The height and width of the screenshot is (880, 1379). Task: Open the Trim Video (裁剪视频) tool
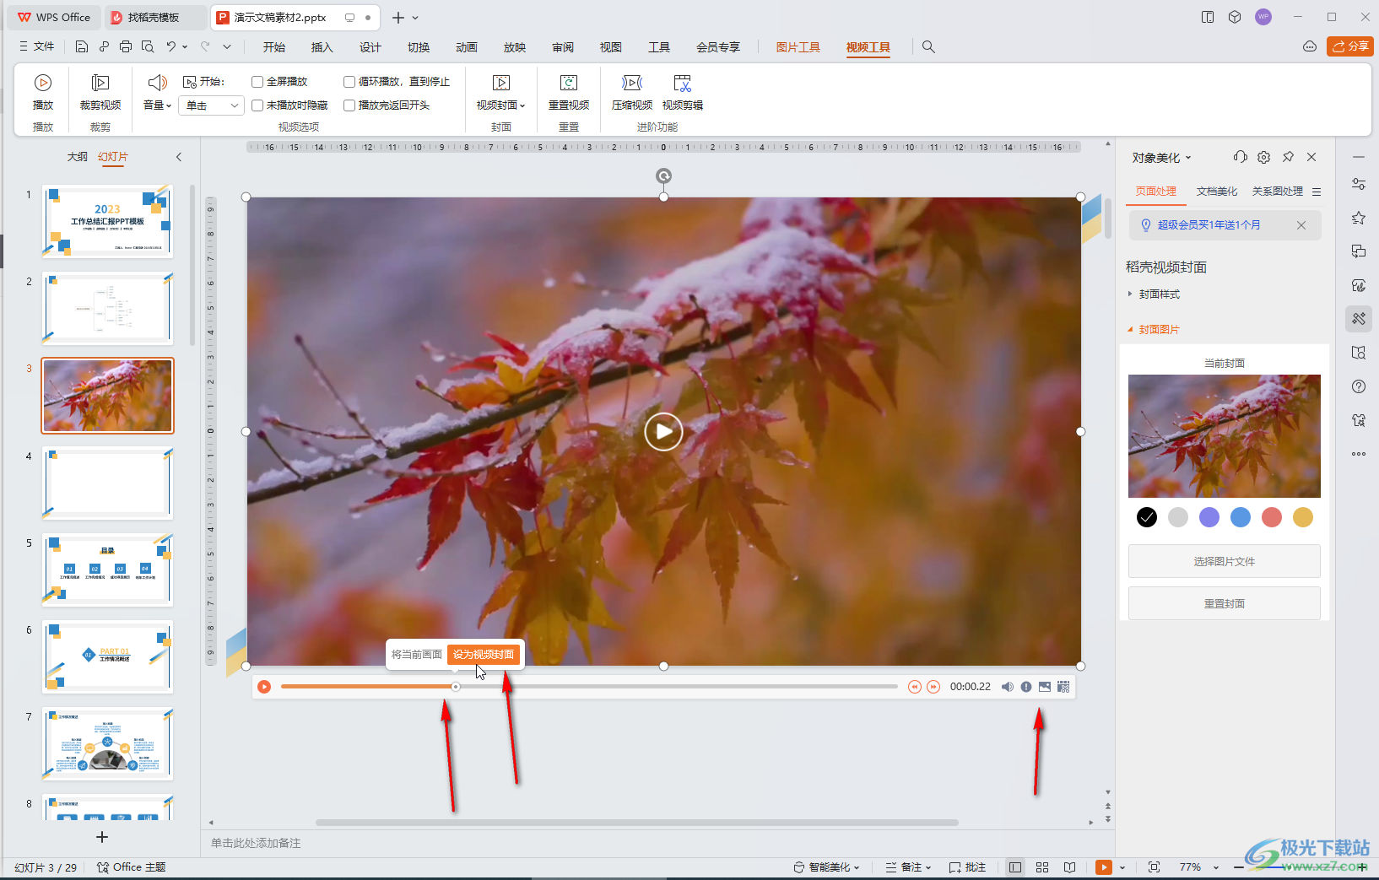100,92
